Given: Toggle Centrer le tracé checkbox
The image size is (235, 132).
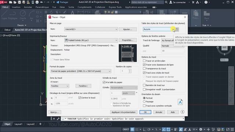Looking at the screenshot, I should (80, 98).
